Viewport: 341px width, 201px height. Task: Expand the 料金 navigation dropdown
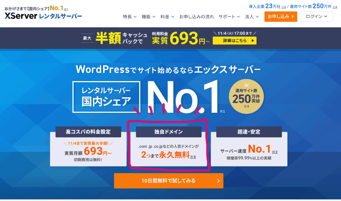pos(167,16)
